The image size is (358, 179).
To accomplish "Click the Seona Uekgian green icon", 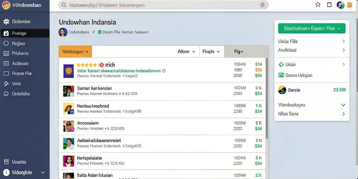I will 281,75.
